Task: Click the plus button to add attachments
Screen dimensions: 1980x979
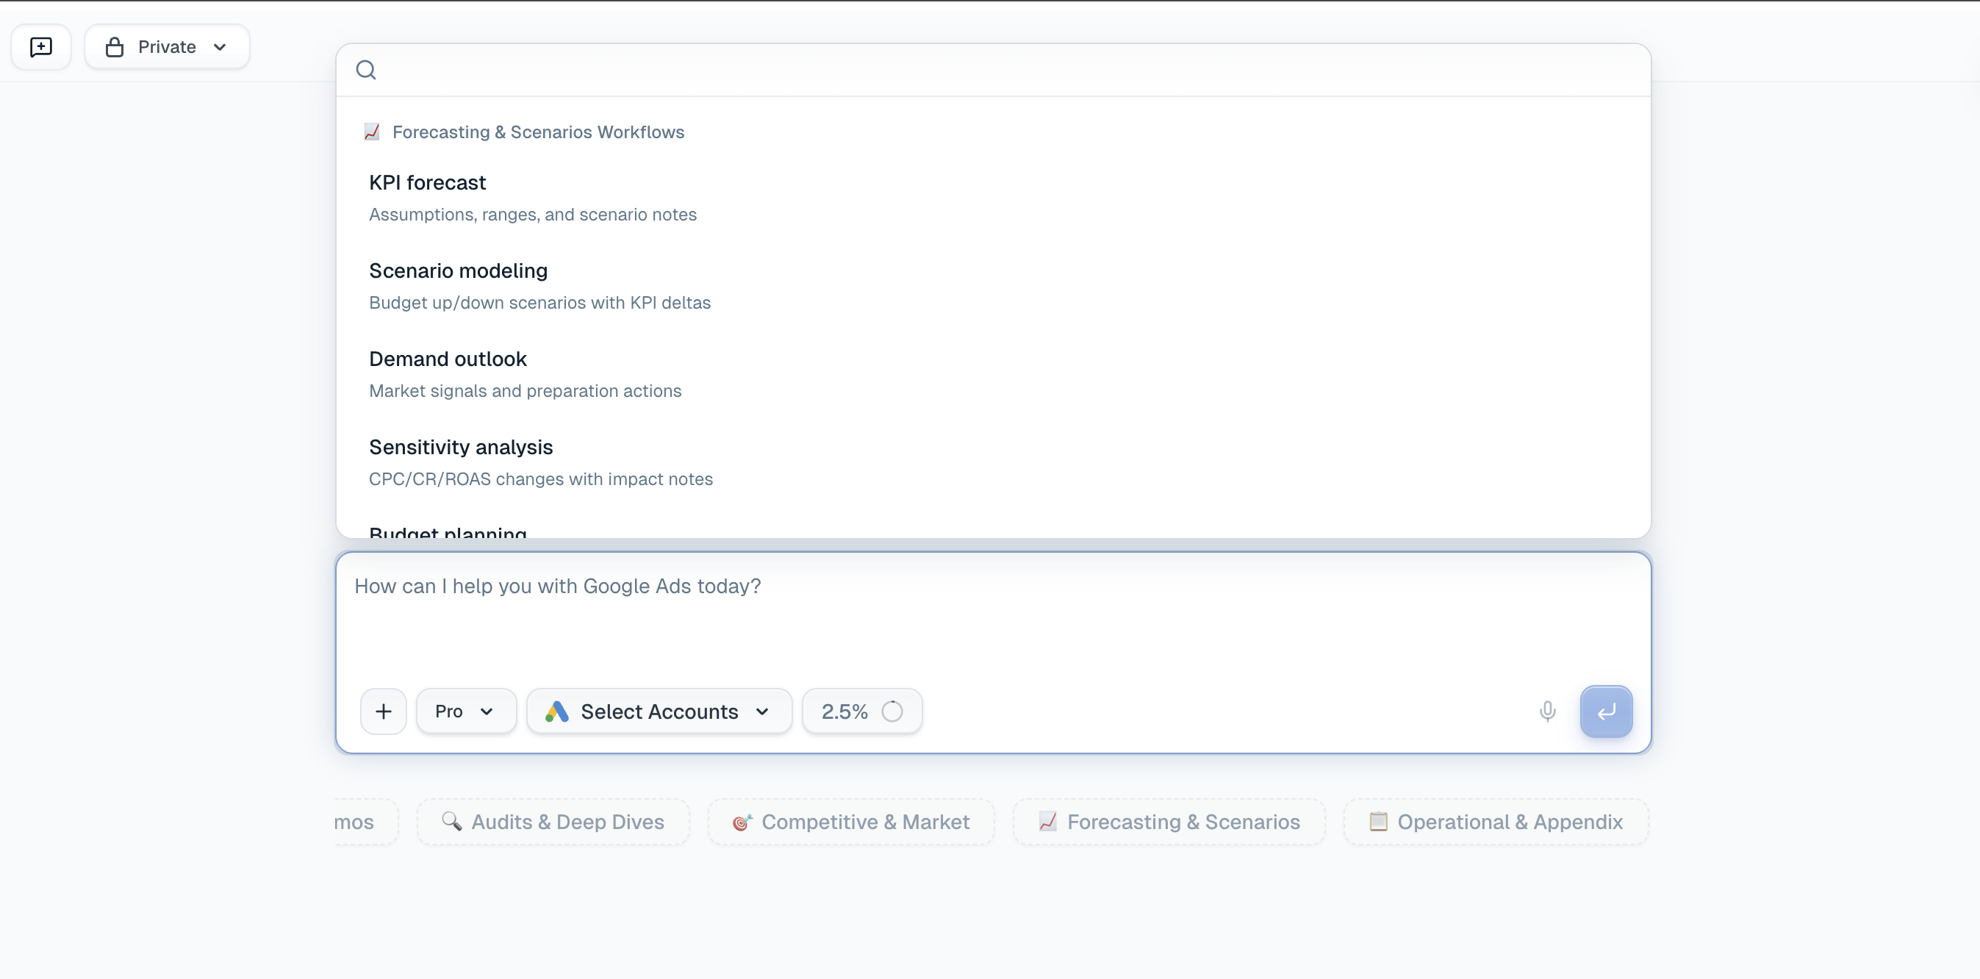Action: [x=384, y=711]
